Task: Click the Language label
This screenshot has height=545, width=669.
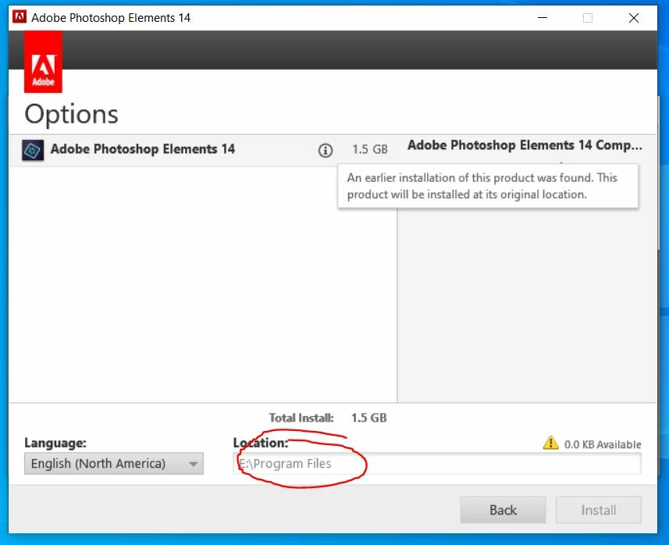Action: 55,443
